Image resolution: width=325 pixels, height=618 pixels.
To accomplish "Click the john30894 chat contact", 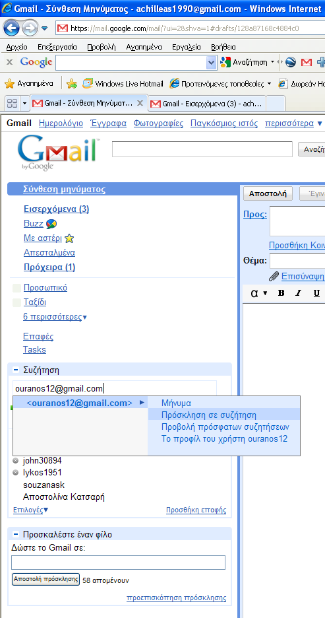I will (42, 460).
